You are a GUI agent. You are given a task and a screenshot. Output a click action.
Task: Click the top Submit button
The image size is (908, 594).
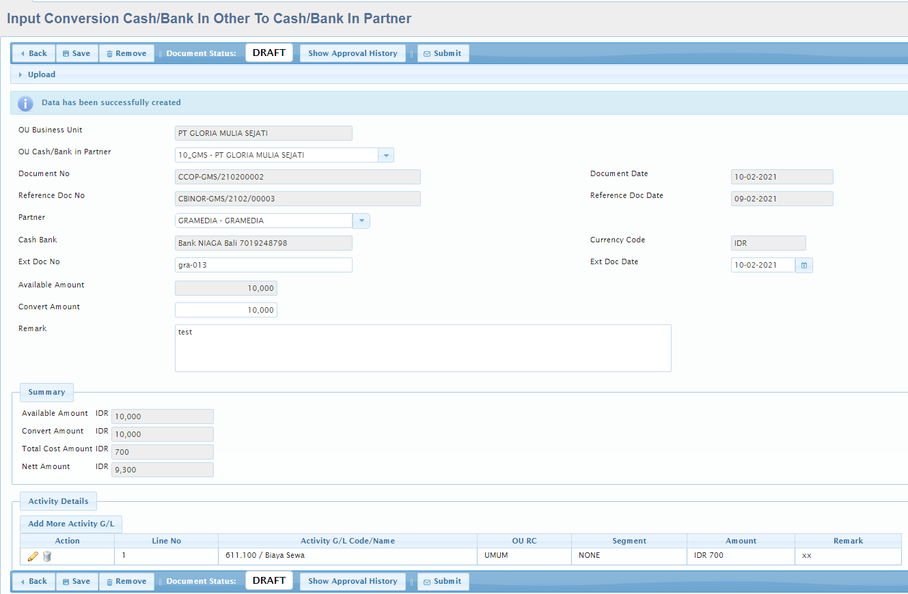(x=443, y=53)
